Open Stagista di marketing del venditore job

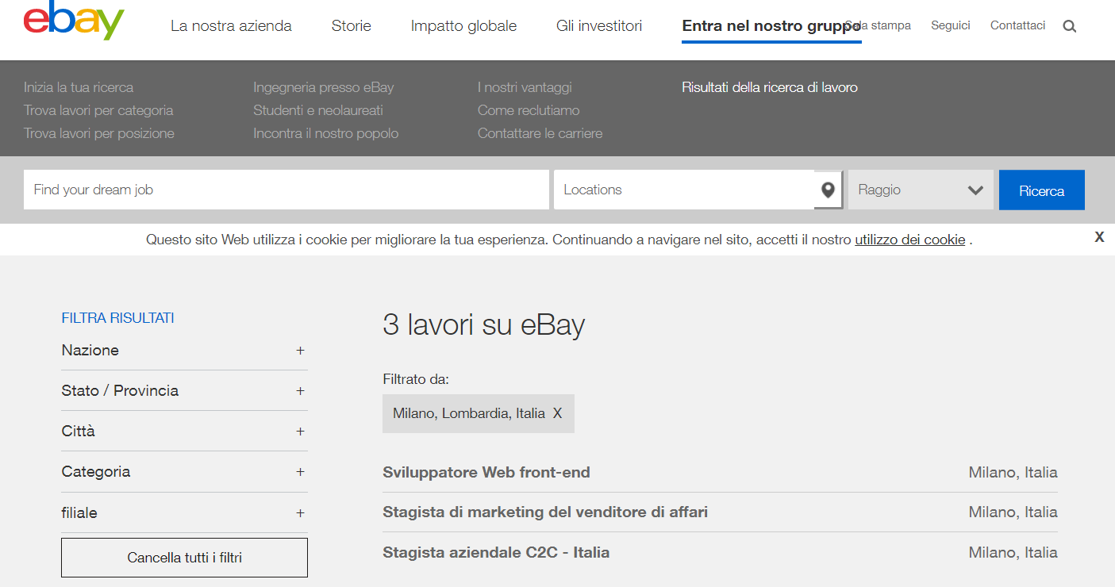pyautogui.click(x=545, y=512)
